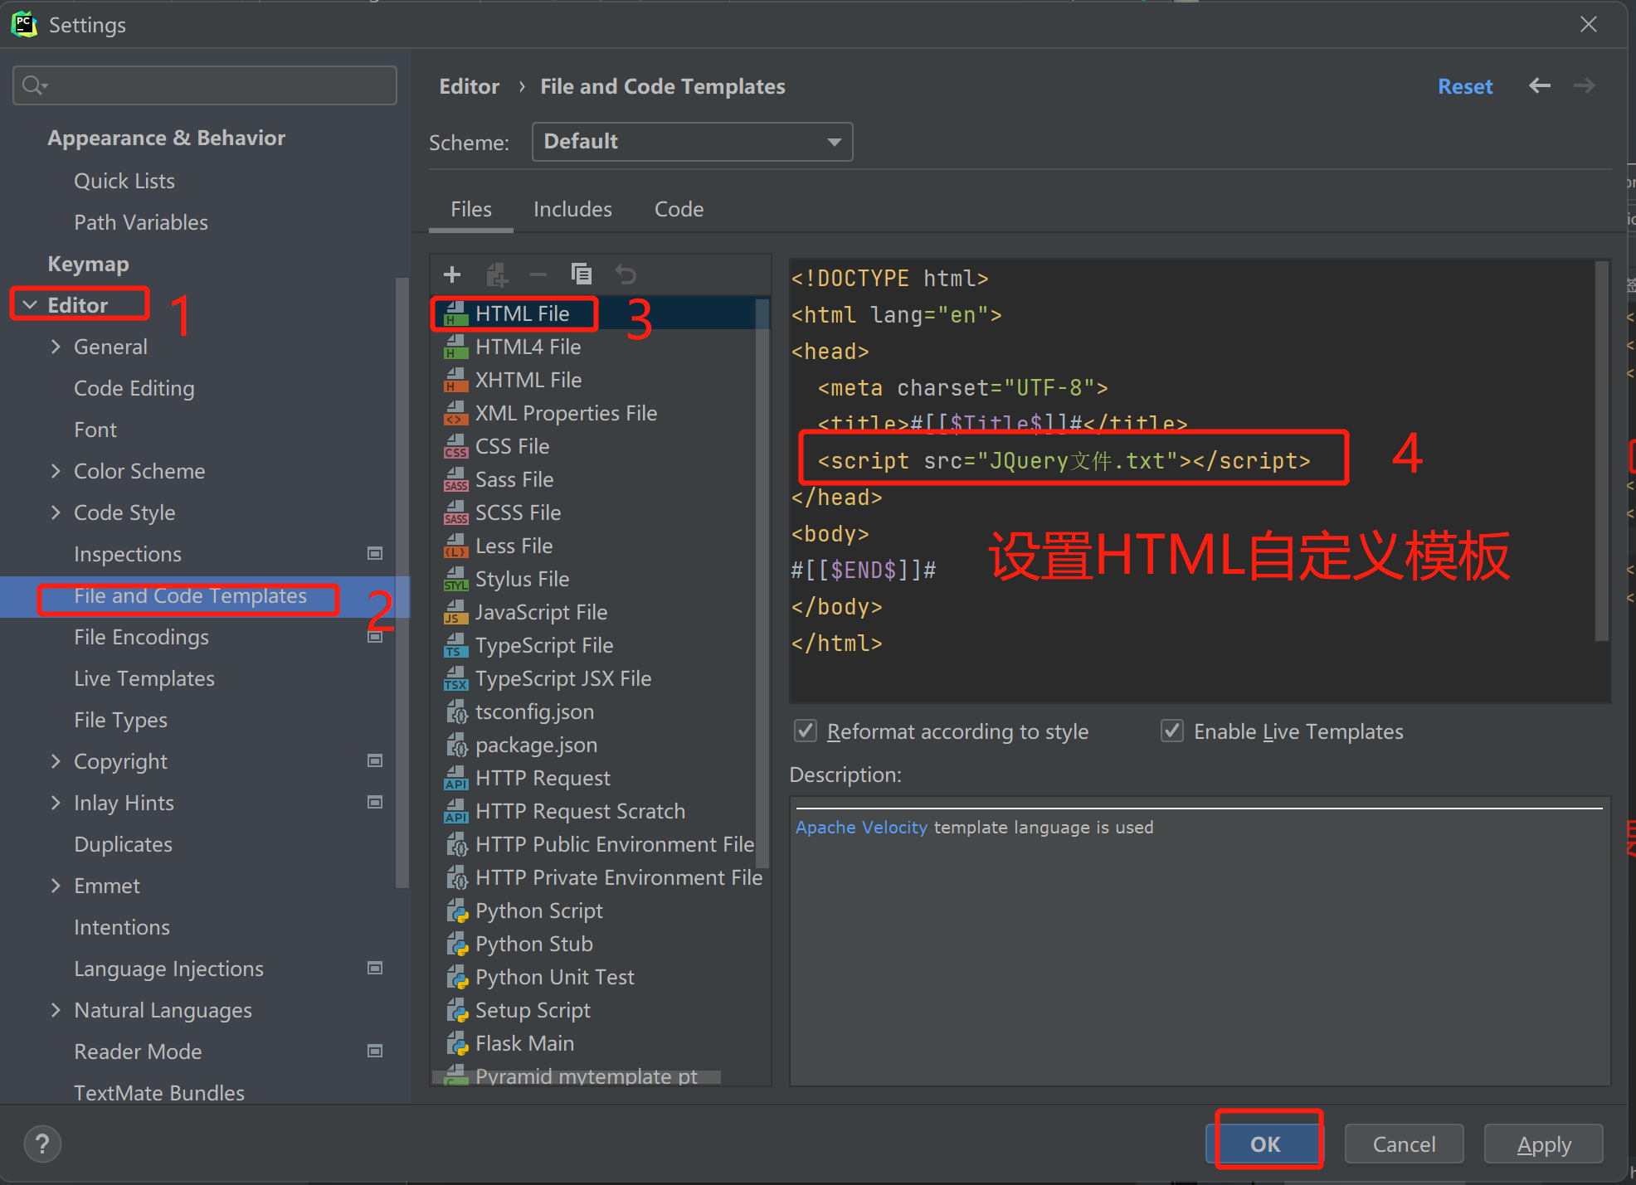Open the Apache Velocity link
The height and width of the screenshot is (1185, 1636).
(861, 827)
